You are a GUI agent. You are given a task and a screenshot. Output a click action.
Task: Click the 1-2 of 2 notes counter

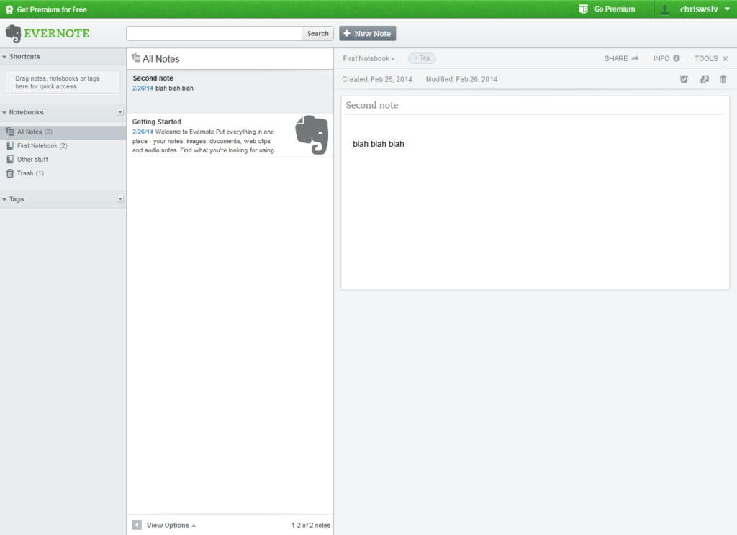coord(311,525)
